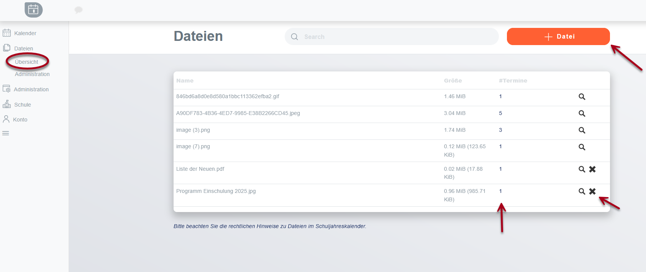Expand the Dateien sidebar section

23,49
